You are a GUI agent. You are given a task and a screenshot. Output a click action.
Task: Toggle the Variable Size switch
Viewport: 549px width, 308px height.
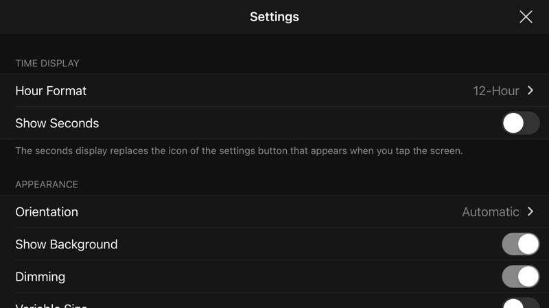pos(520,303)
